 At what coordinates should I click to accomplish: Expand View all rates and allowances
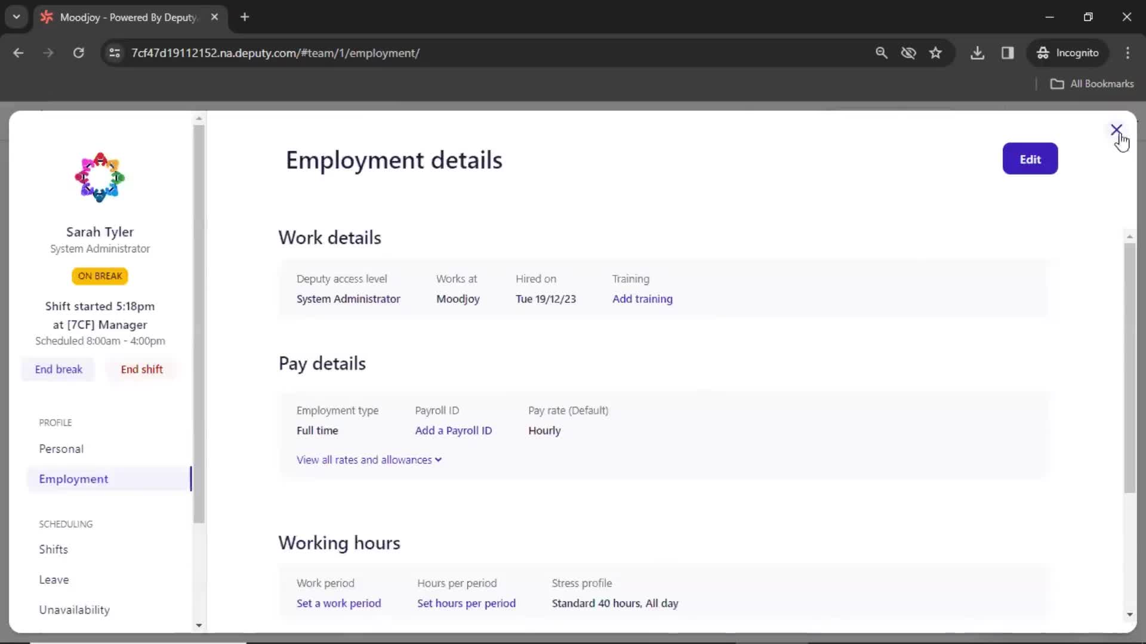[369, 460]
